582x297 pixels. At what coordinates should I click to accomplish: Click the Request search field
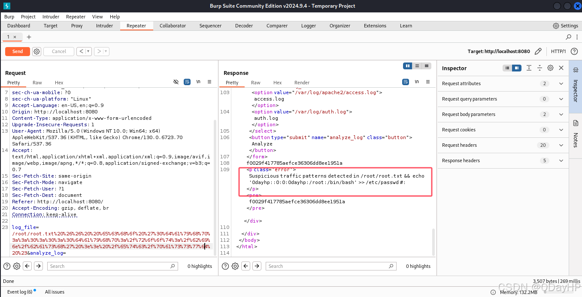pos(112,266)
